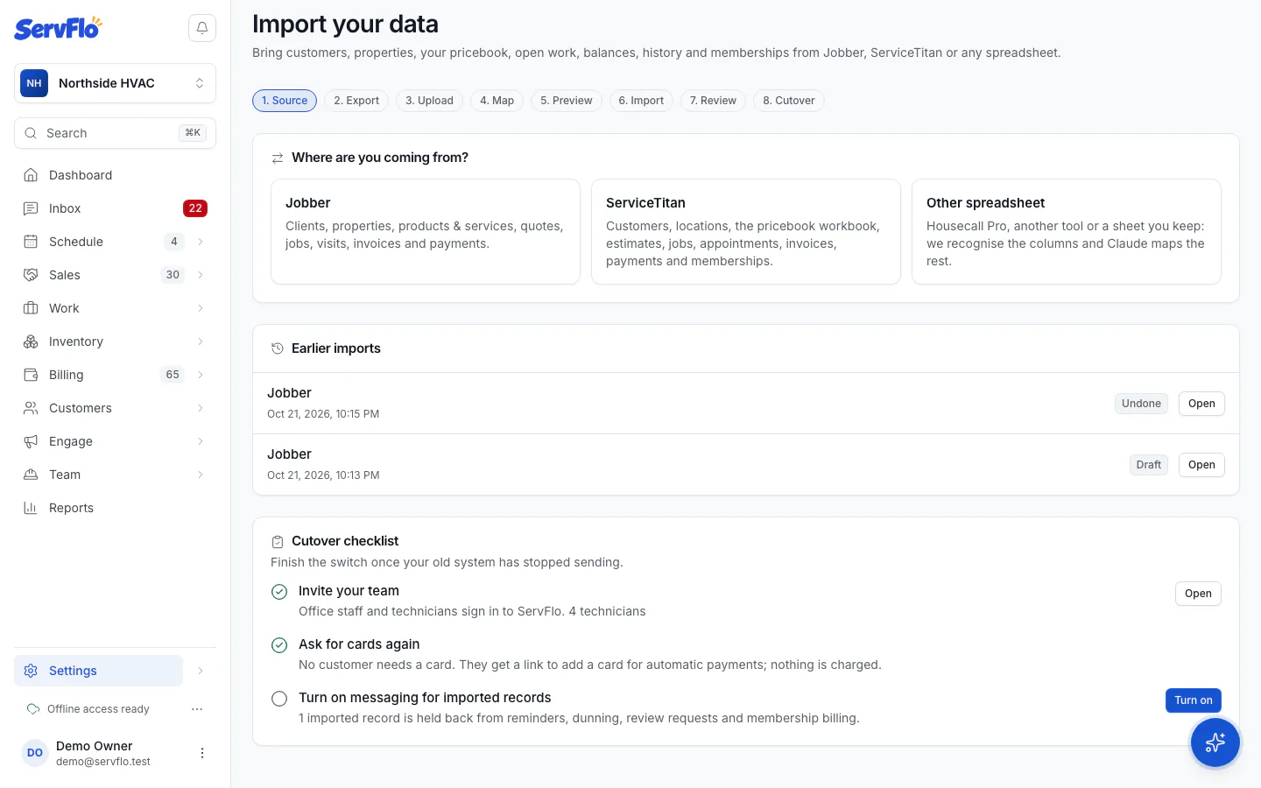The height and width of the screenshot is (788, 1261).
Task: Click the ServFlo logo
Action: point(58,28)
